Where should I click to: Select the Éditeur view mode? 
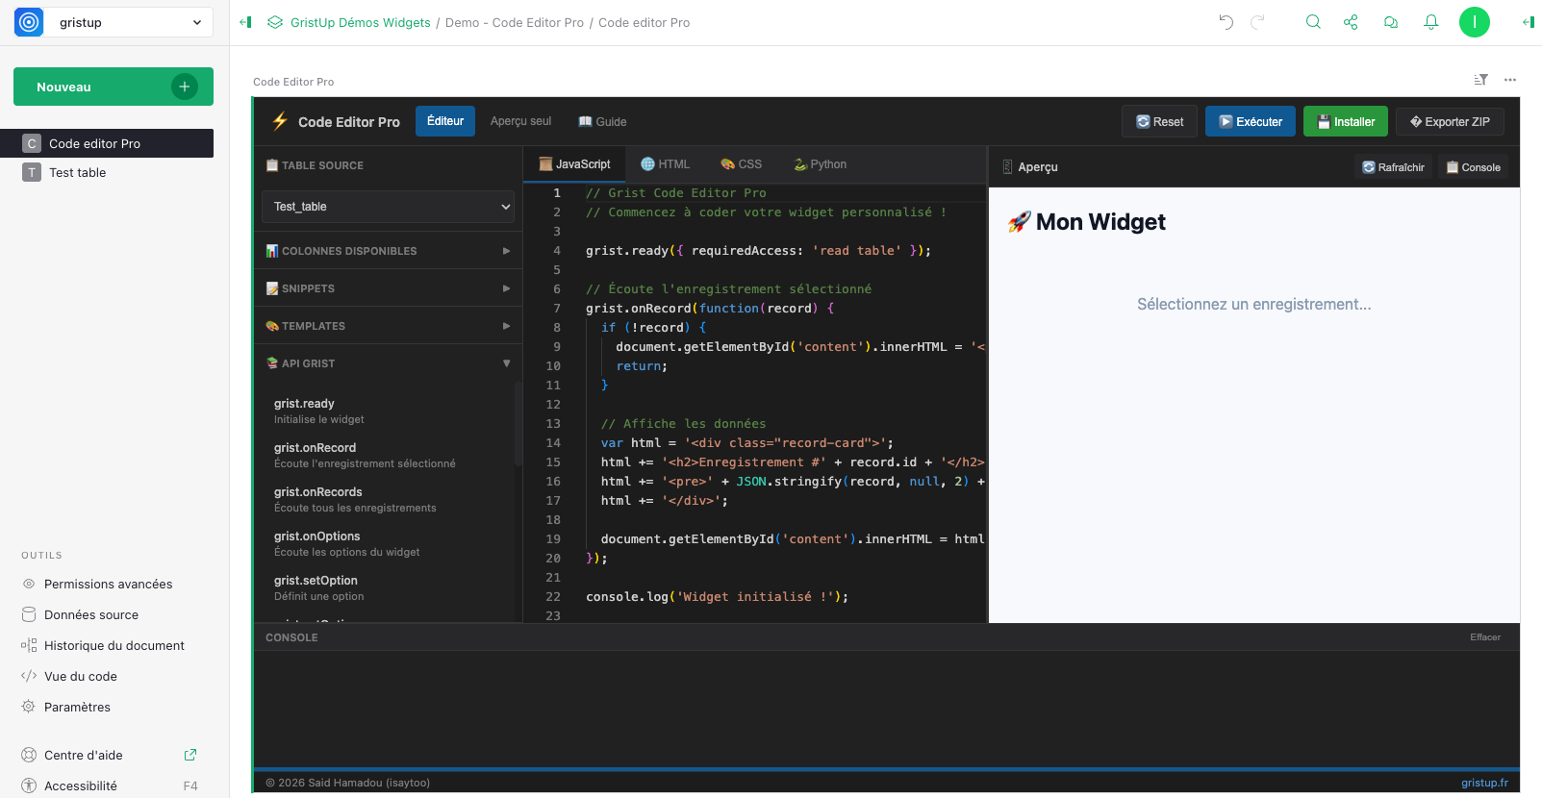[445, 121]
